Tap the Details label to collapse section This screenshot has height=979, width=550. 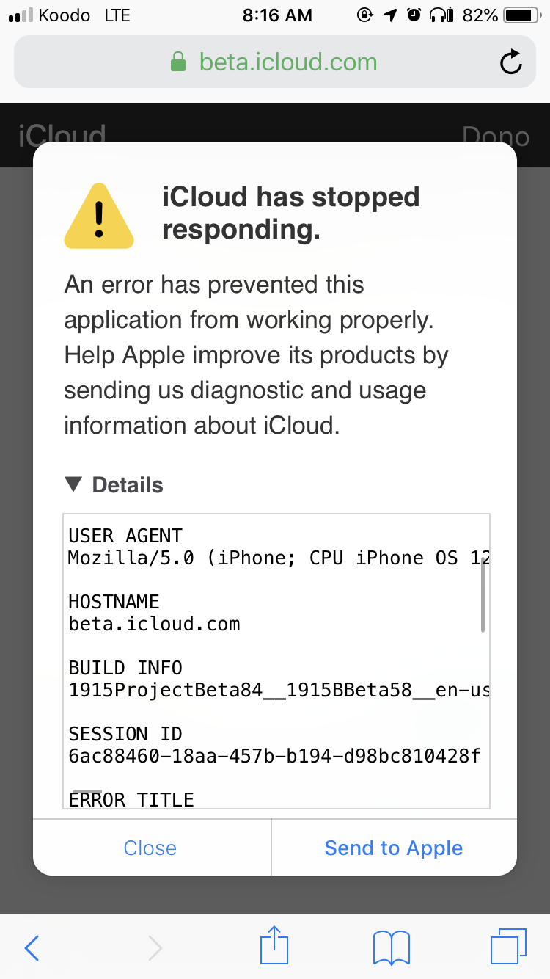[128, 485]
